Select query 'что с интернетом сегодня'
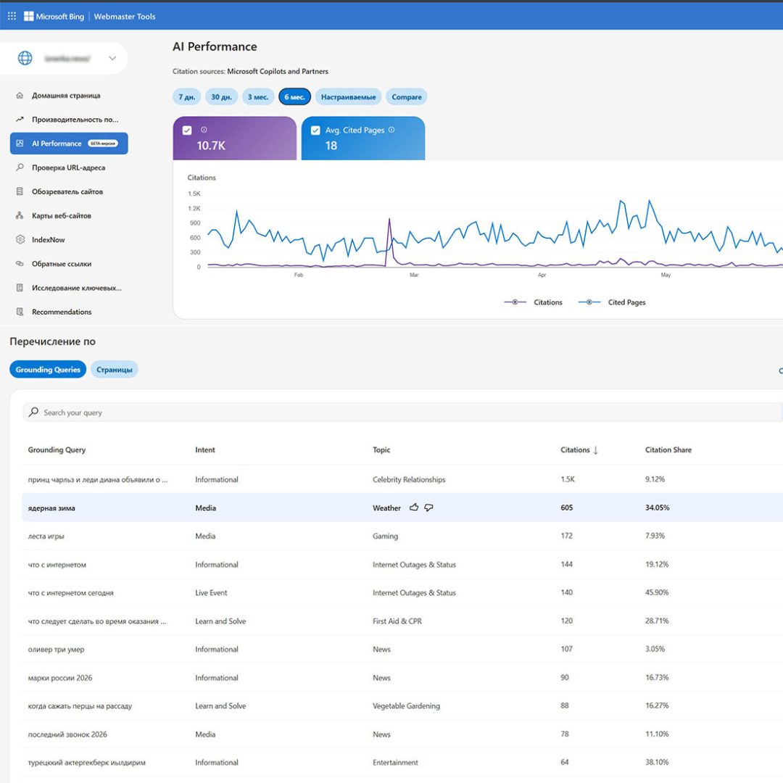This screenshot has height=783, width=783. (71, 593)
